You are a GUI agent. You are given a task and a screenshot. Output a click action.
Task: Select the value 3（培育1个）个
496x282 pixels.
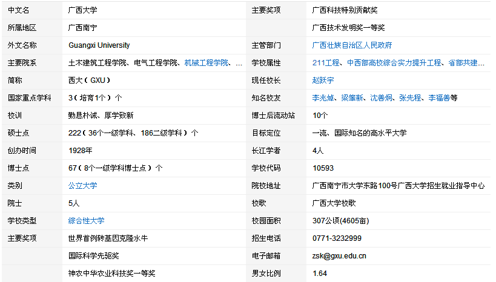95,98
